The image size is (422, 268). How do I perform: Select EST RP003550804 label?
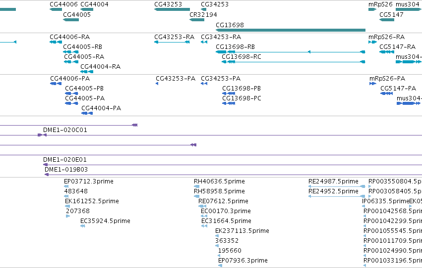tap(395, 181)
